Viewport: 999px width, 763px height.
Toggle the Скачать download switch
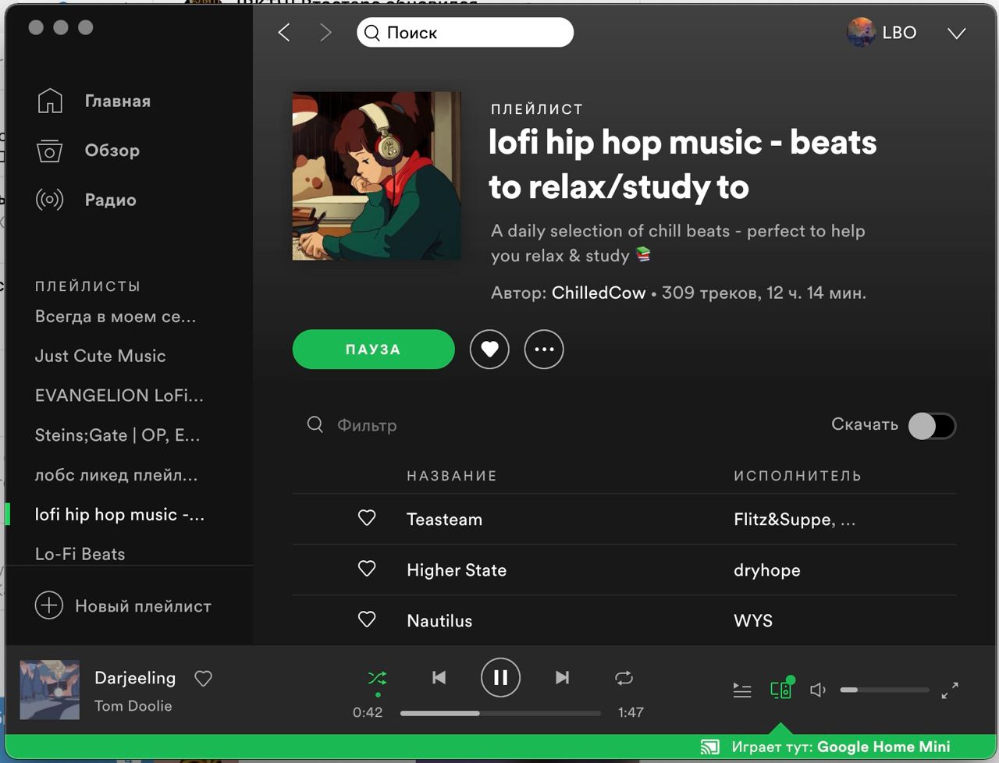(933, 426)
